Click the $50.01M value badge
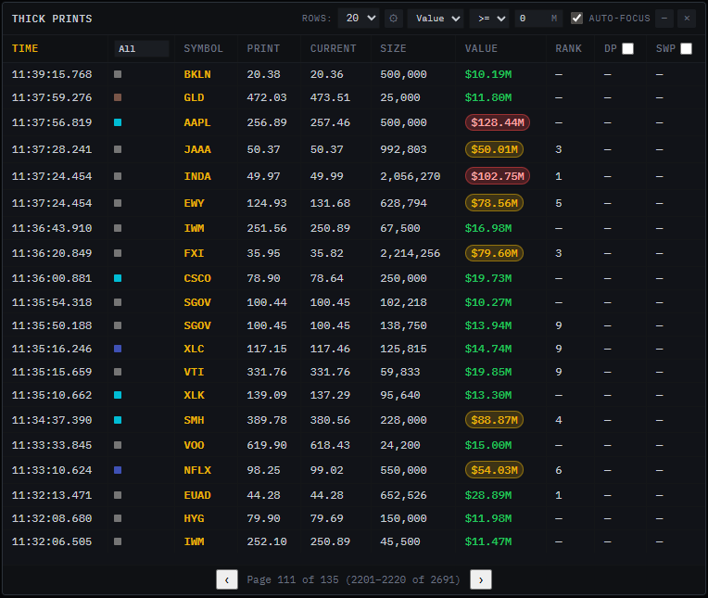This screenshot has width=708, height=598. (495, 149)
